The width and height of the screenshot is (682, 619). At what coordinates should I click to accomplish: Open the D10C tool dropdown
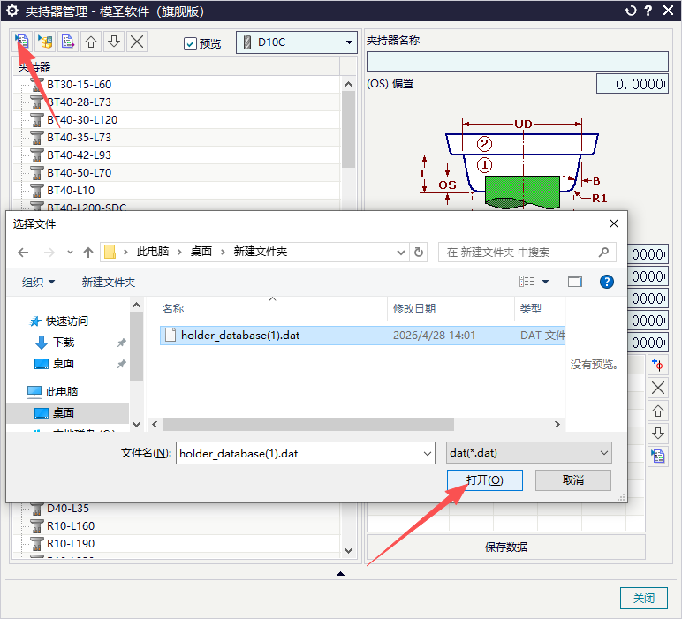pyautogui.click(x=297, y=42)
